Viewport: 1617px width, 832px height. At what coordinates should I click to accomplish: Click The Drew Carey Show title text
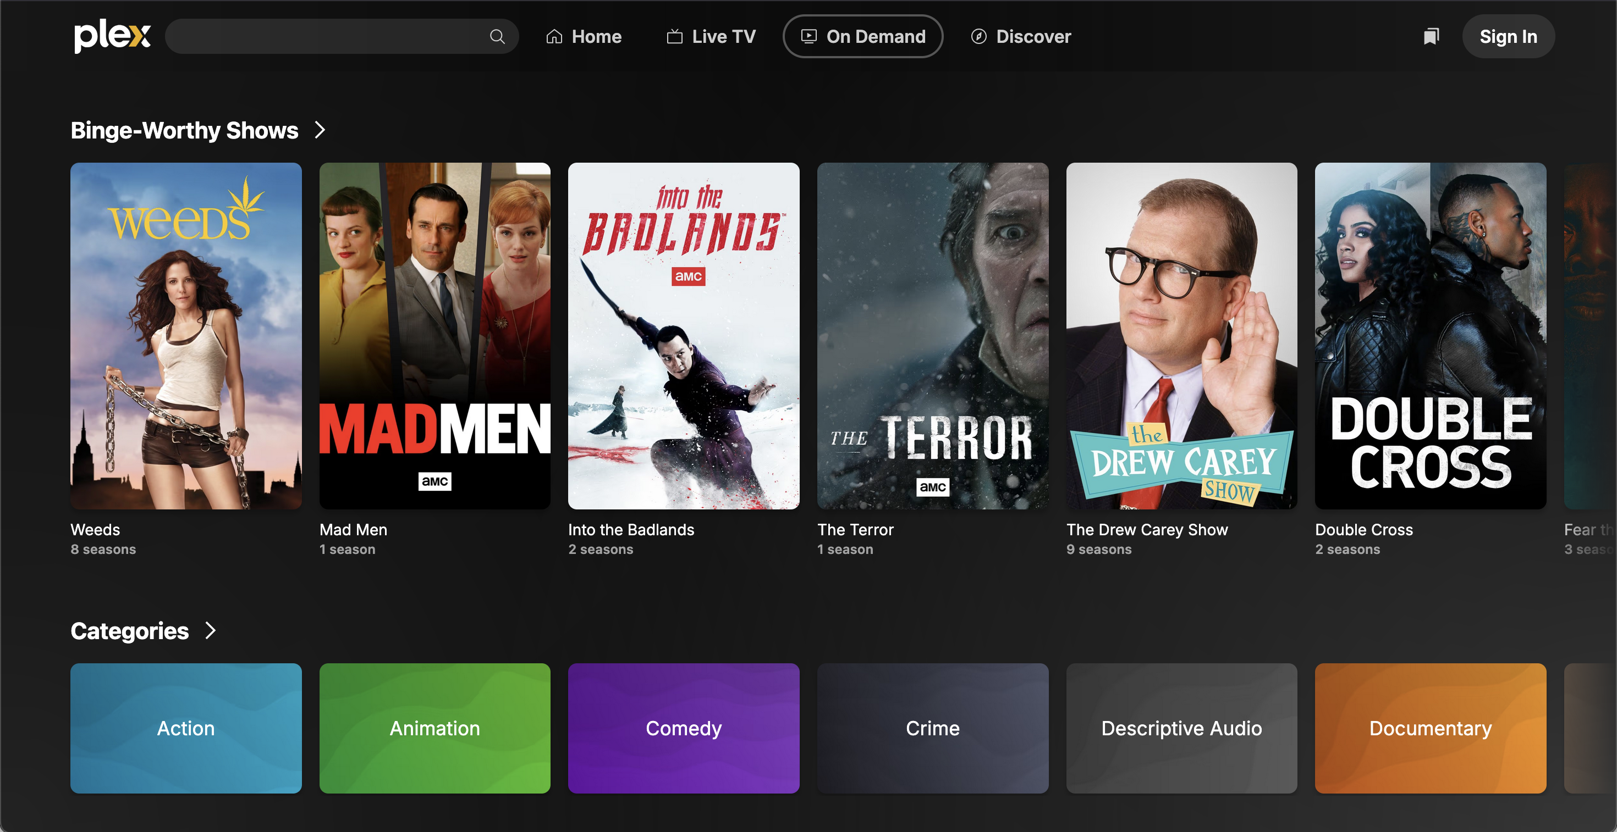[x=1147, y=530]
